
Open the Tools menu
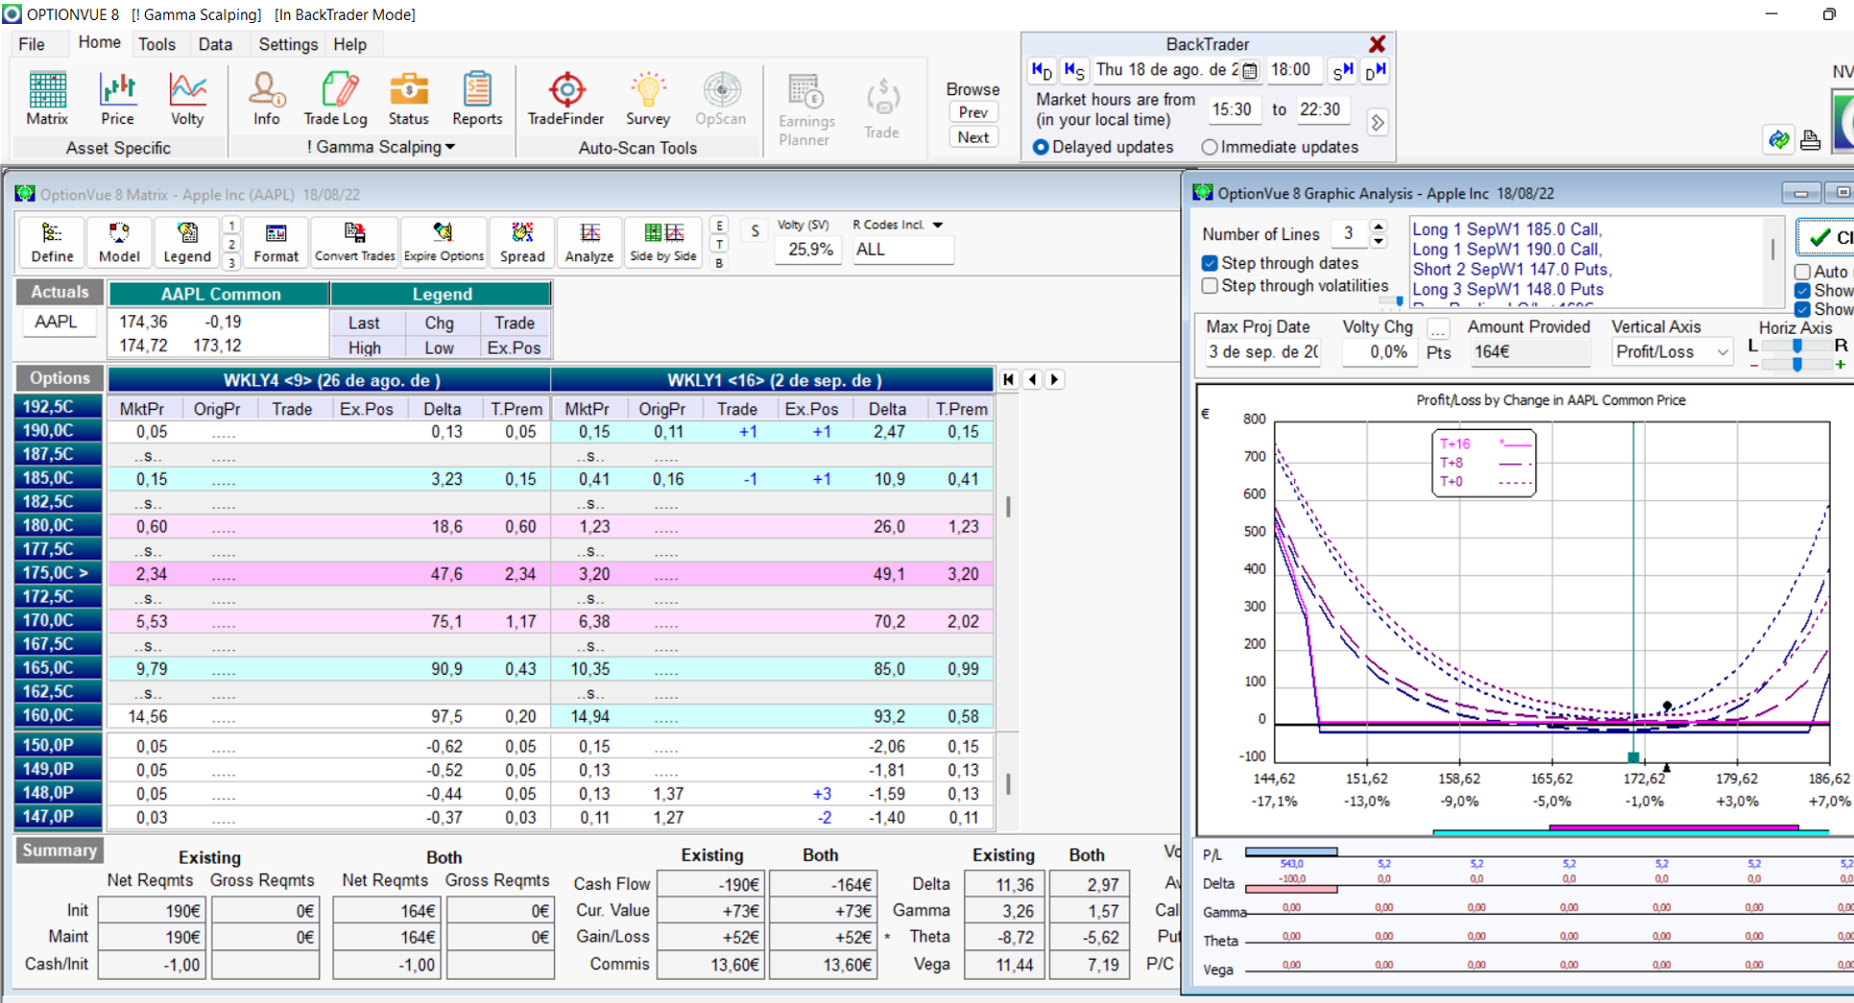click(157, 44)
